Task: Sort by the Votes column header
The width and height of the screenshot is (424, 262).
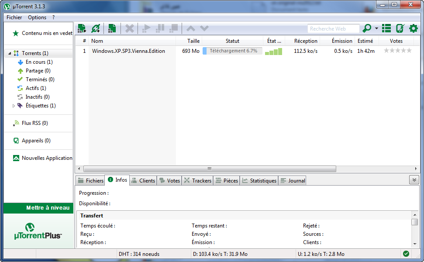Action: [396, 41]
